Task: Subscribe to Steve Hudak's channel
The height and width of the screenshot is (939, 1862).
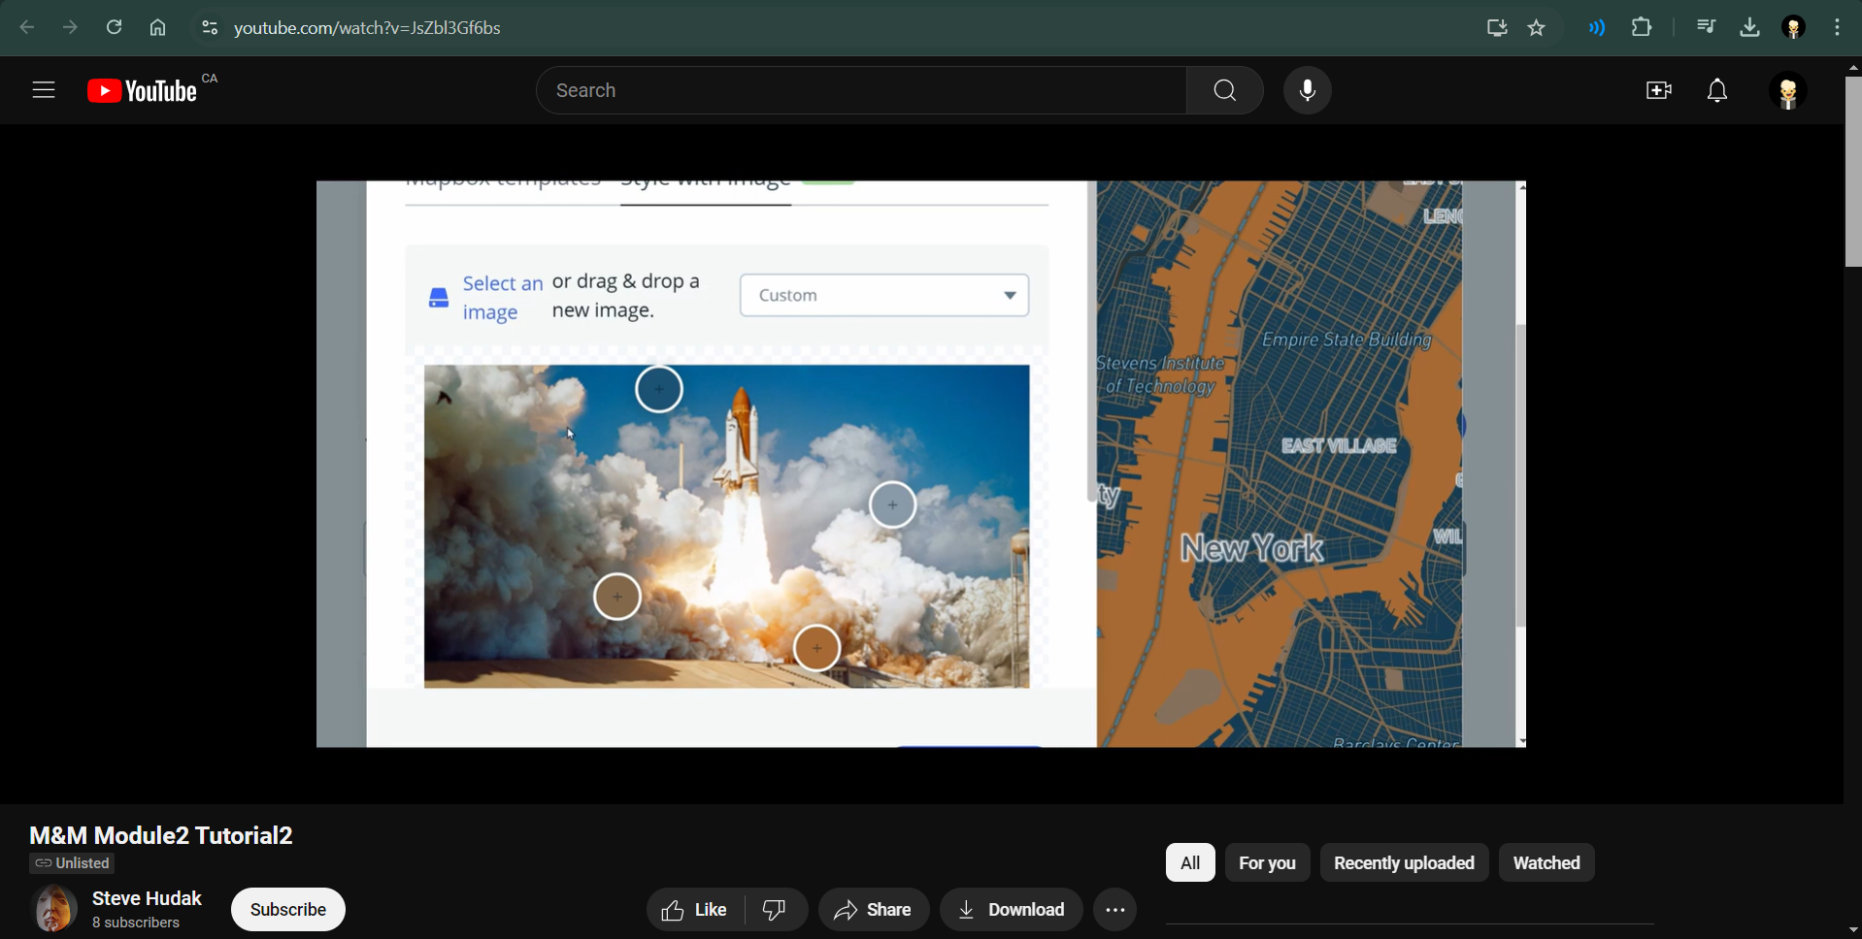Action: coord(288,910)
